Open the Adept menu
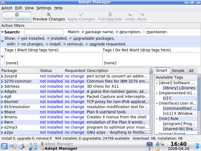The image size is (201, 151). pos(7,8)
